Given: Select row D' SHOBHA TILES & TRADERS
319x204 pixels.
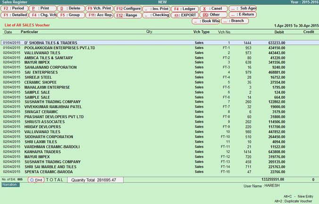Looking at the screenshot, I should click(159, 43).
